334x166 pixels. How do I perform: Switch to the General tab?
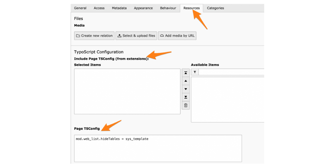point(80,8)
